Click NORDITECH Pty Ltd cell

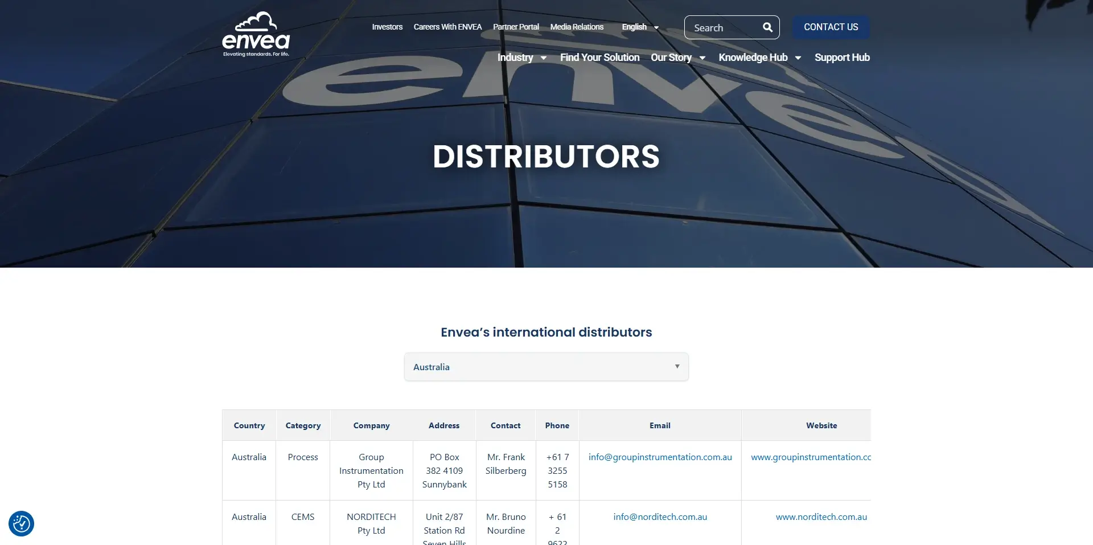tap(371, 523)
